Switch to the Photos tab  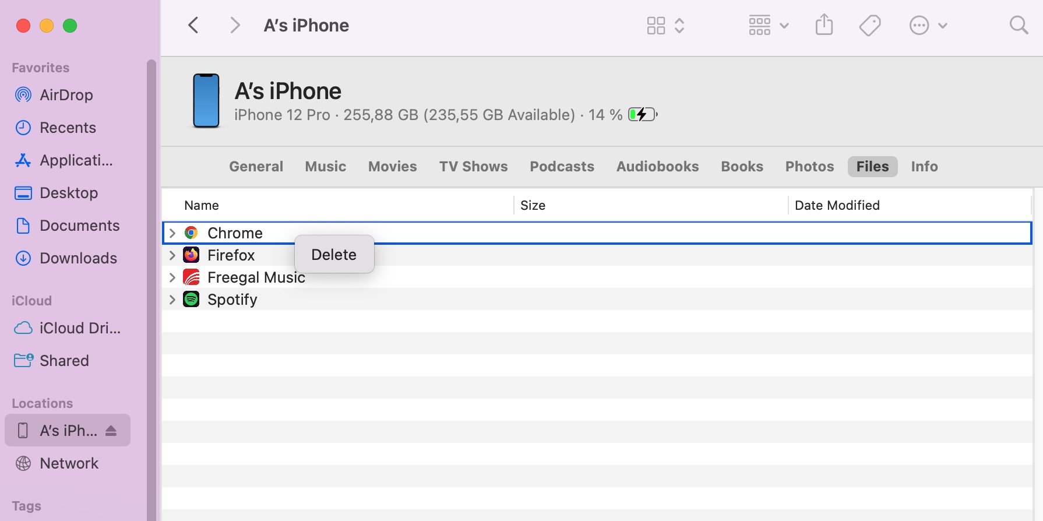[x=809, y=167]
